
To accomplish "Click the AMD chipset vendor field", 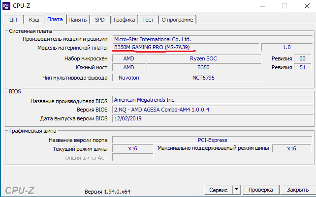I will [129, 58].
